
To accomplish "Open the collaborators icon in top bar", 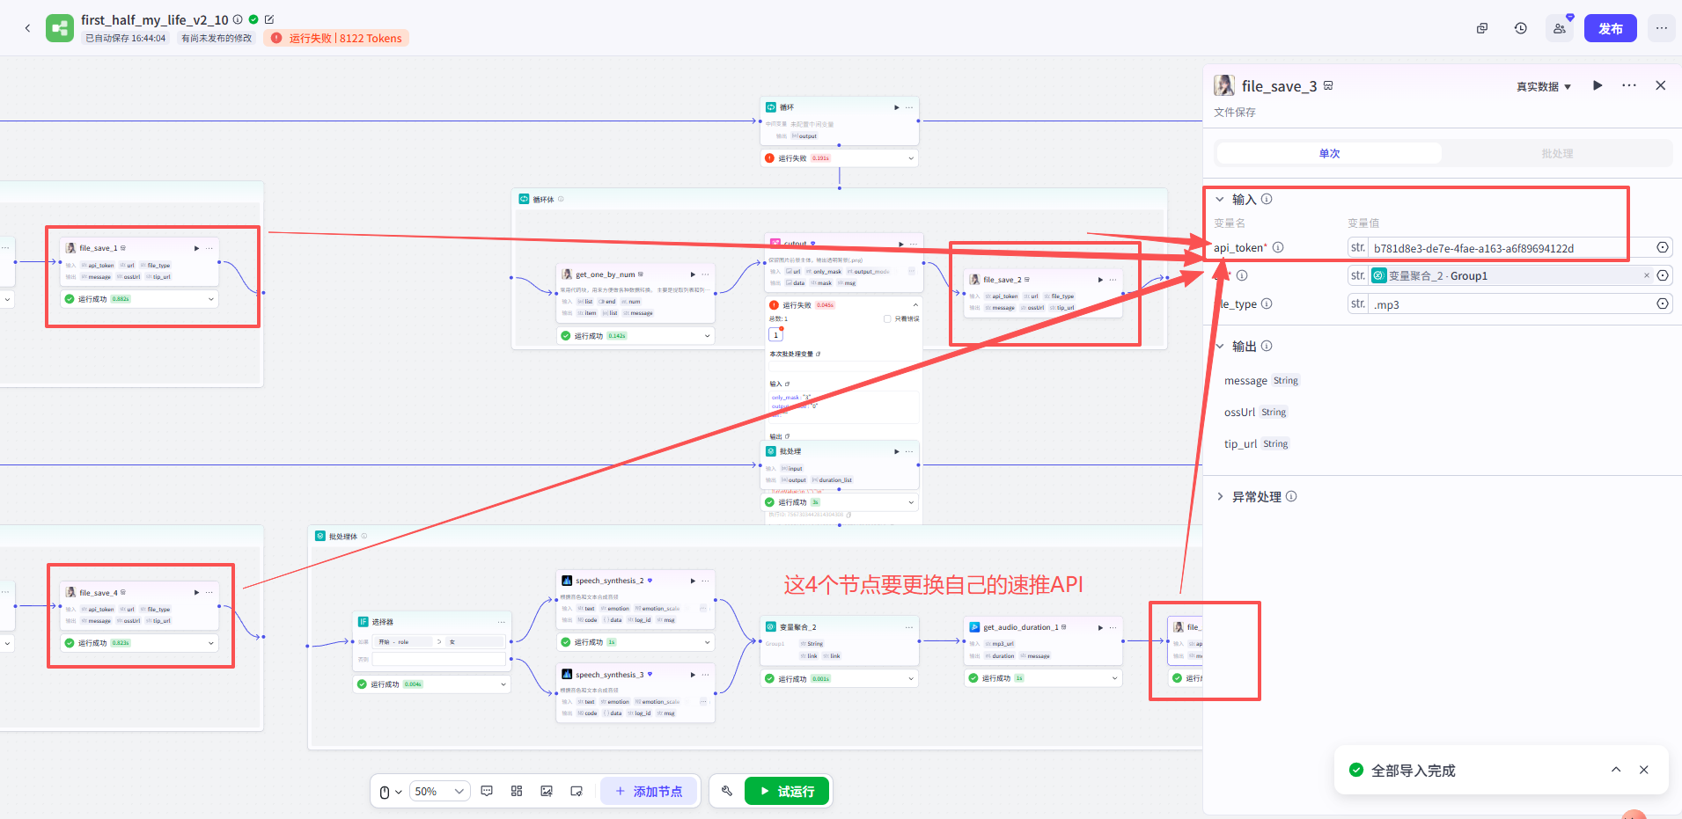I will point(1559,28).
